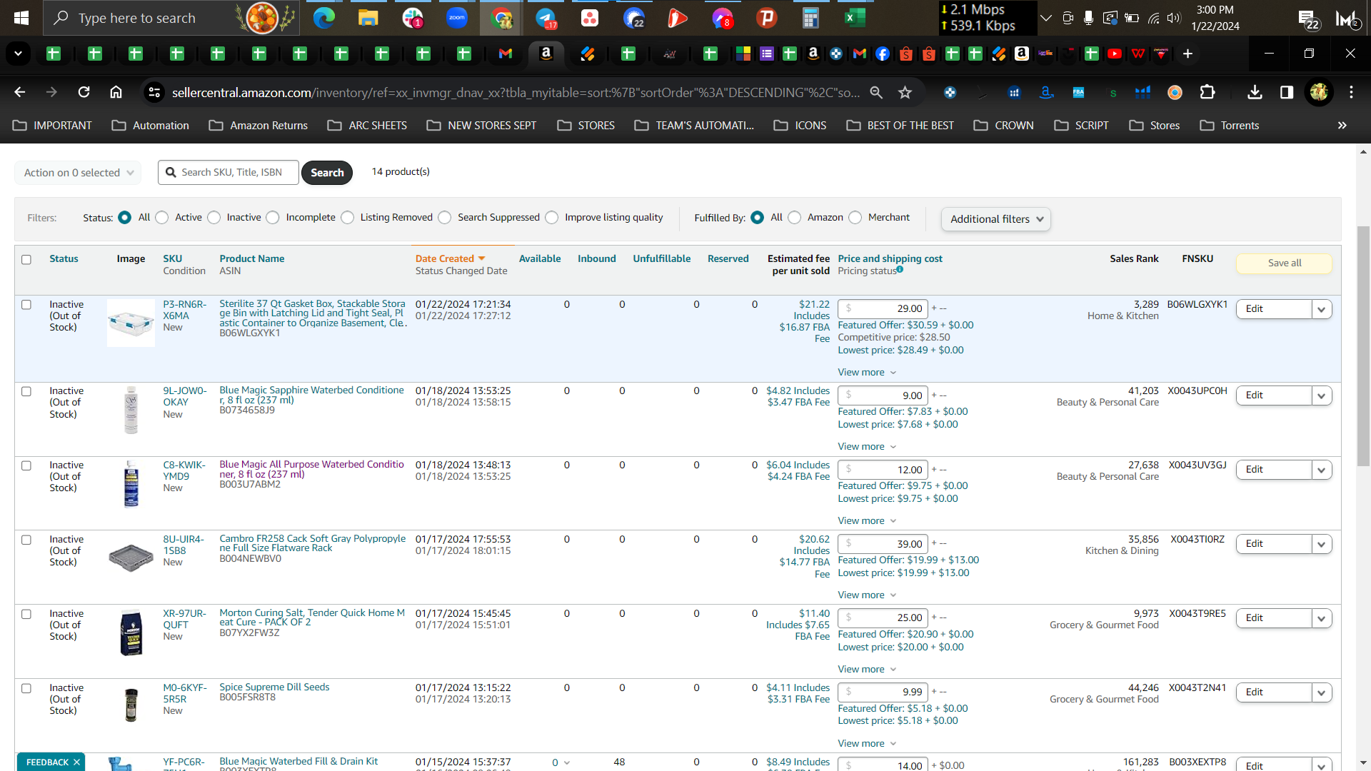
Task: Select the Active status filter
Action: coord(162,217)
